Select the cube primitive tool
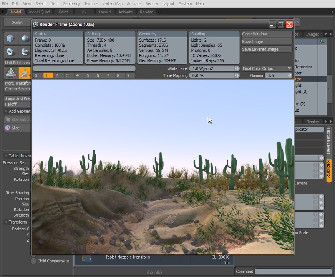The height and width of the screenshot is (277, 335). 10,38
